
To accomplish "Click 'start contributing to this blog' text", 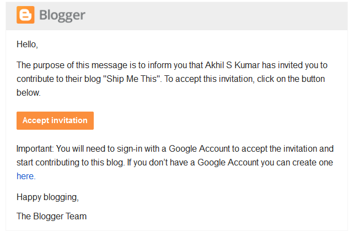I will click(x=75, y=163).
